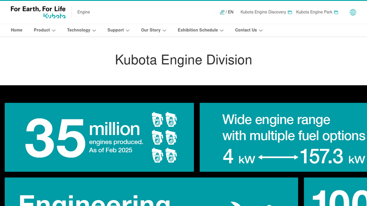Screen dimensions: 367x206
Task: Expand the chevron next to Exhibition Schedule
Action: [222, 30]
